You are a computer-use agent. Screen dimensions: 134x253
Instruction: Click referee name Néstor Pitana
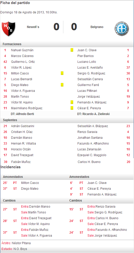coord(21,243)
